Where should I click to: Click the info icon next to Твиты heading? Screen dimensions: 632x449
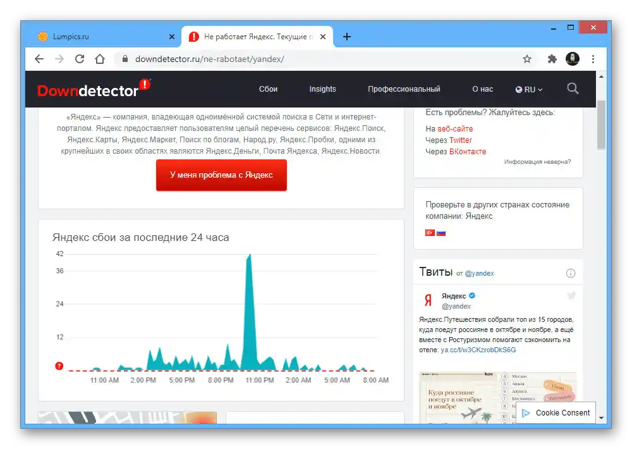click(571, 273)
